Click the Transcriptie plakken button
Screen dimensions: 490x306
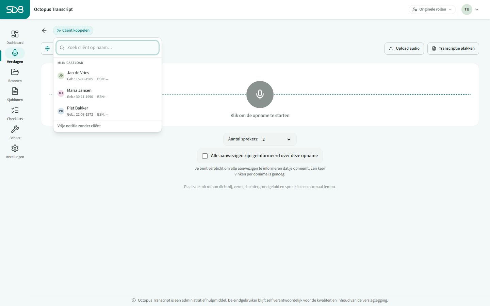coord(453,49)
